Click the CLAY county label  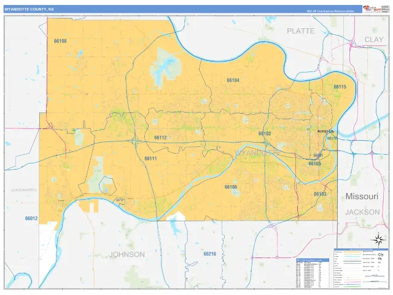tap(374, 39)
